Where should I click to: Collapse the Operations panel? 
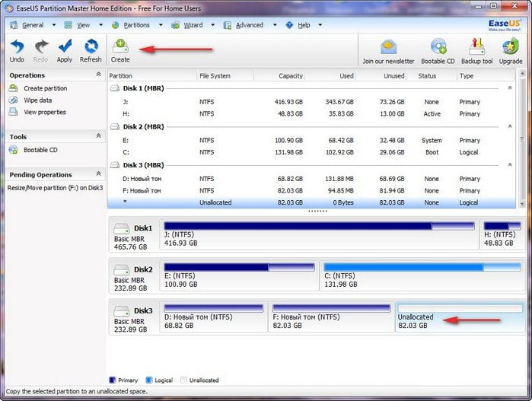pos(98,75)
